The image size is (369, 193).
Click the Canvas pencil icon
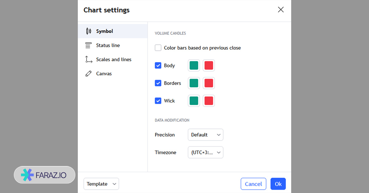coord(89,74)
